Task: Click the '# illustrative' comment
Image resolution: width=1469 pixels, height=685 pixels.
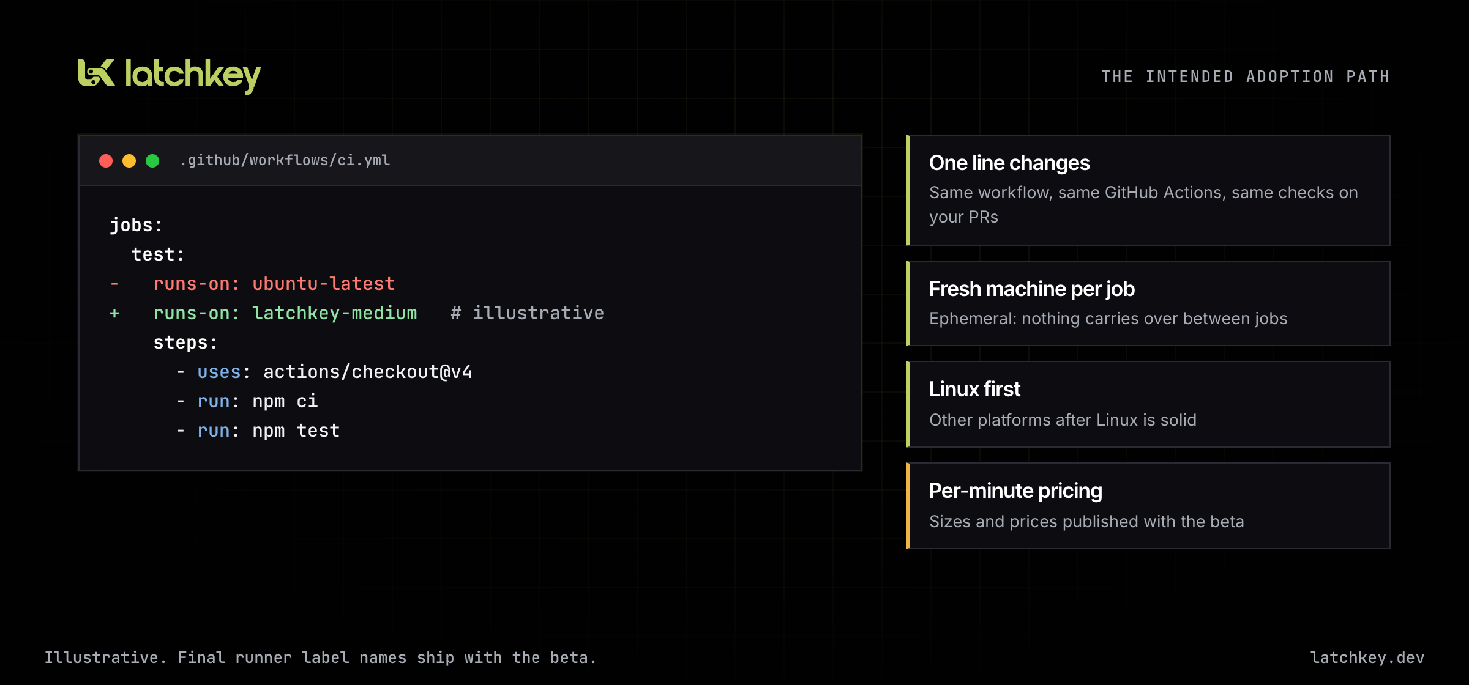Action: click(528, 313)
